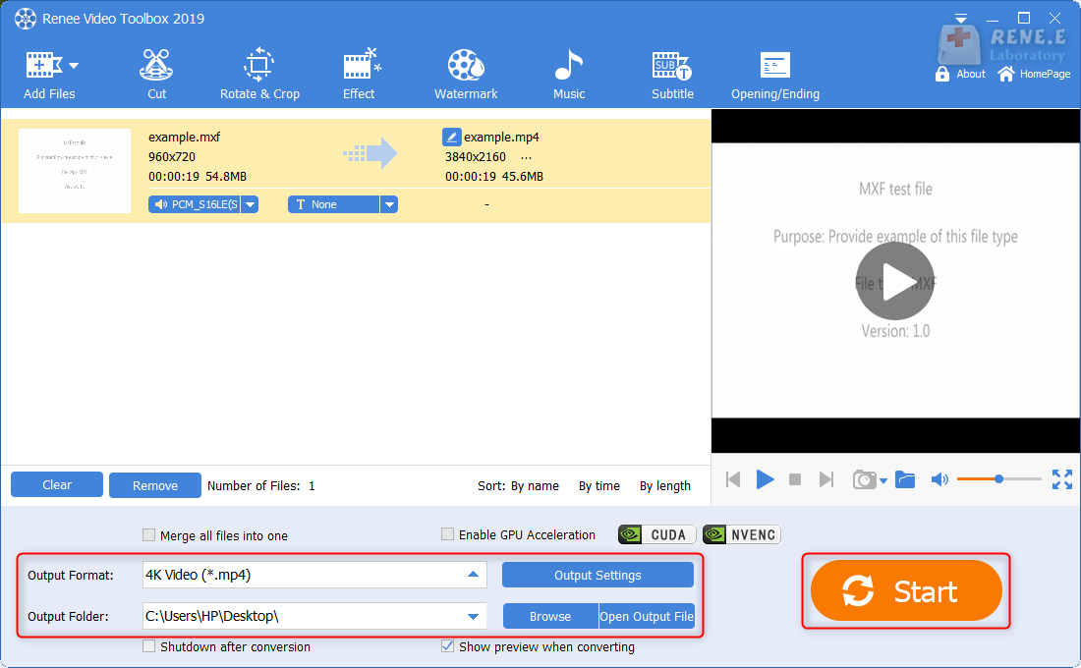Select the example.mxf file name
The image size is (1081, 668).
pyautogui.click(x=184, y=138)
